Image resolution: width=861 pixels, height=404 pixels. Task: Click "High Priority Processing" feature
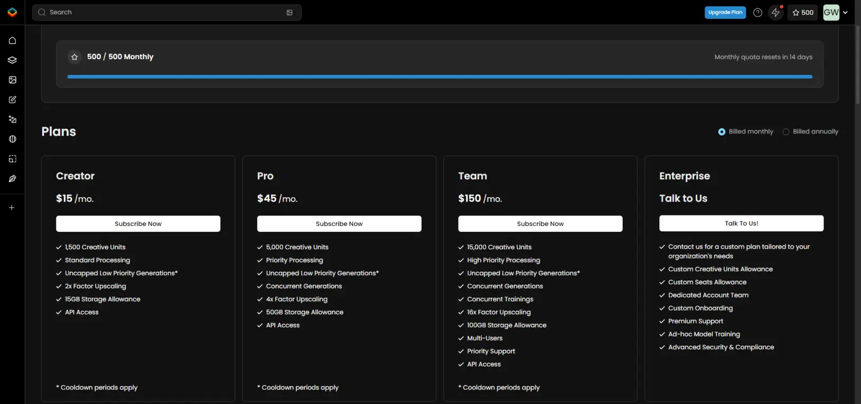[x=503, y=260]
